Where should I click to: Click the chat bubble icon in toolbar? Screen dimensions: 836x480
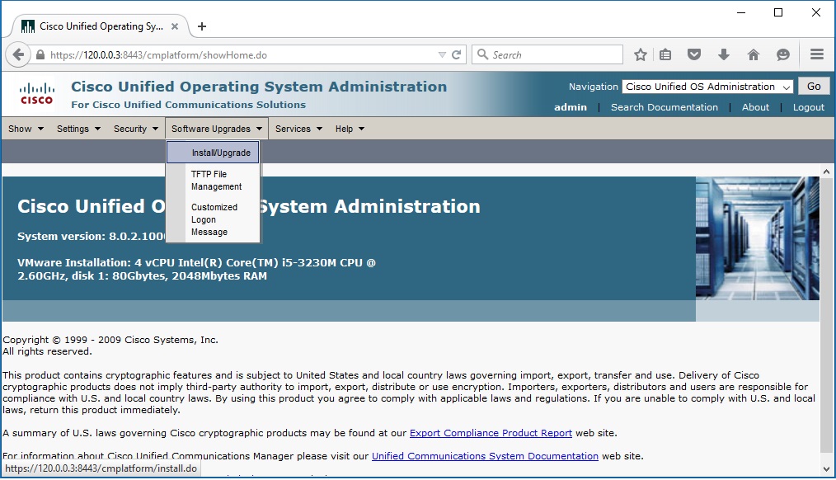pos(782,54)
